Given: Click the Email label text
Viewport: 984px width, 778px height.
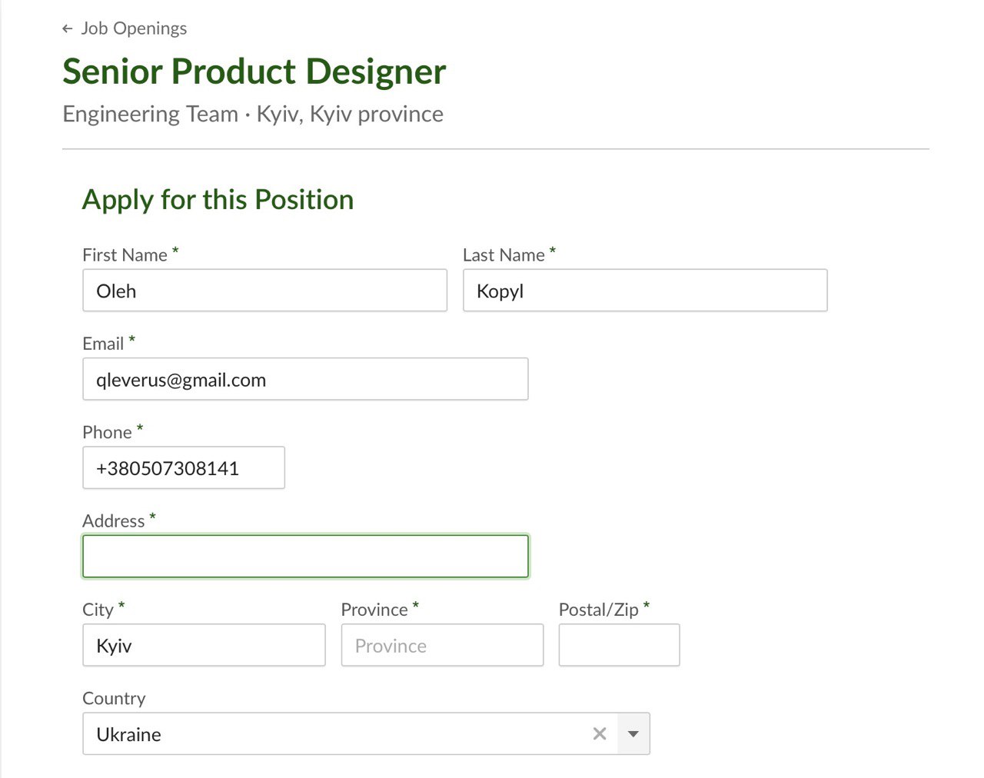Looking at the screenshot, I should pyautogui.click(x=103, y=344).
